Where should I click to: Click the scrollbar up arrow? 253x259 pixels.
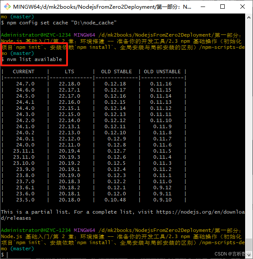pyautogui.click(x=249, y=17)
